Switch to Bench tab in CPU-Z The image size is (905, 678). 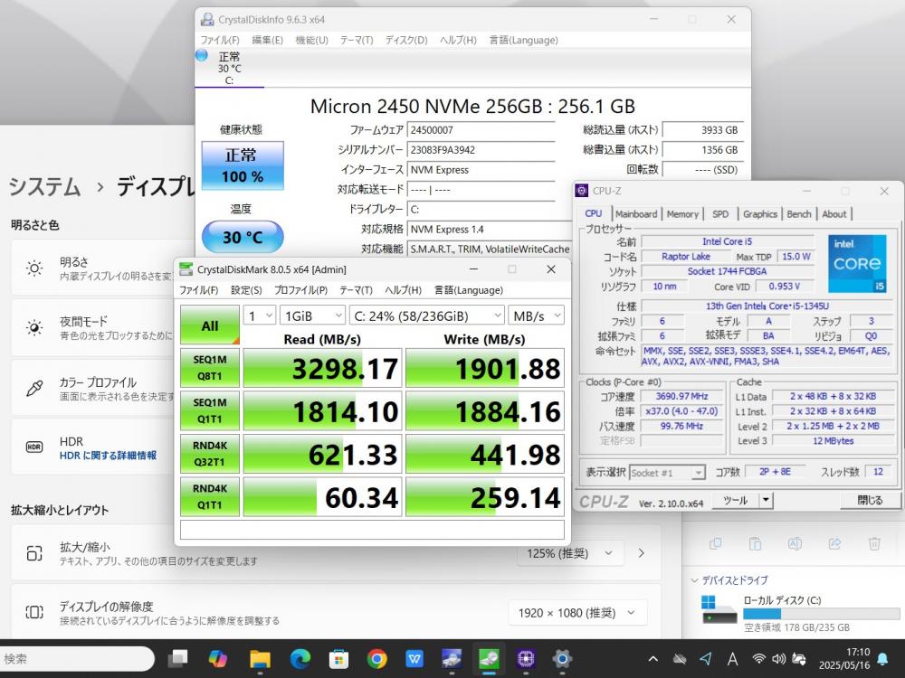[799, 214]
